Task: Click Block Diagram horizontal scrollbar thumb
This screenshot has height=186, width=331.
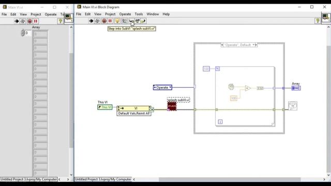Action: (230, 179)
